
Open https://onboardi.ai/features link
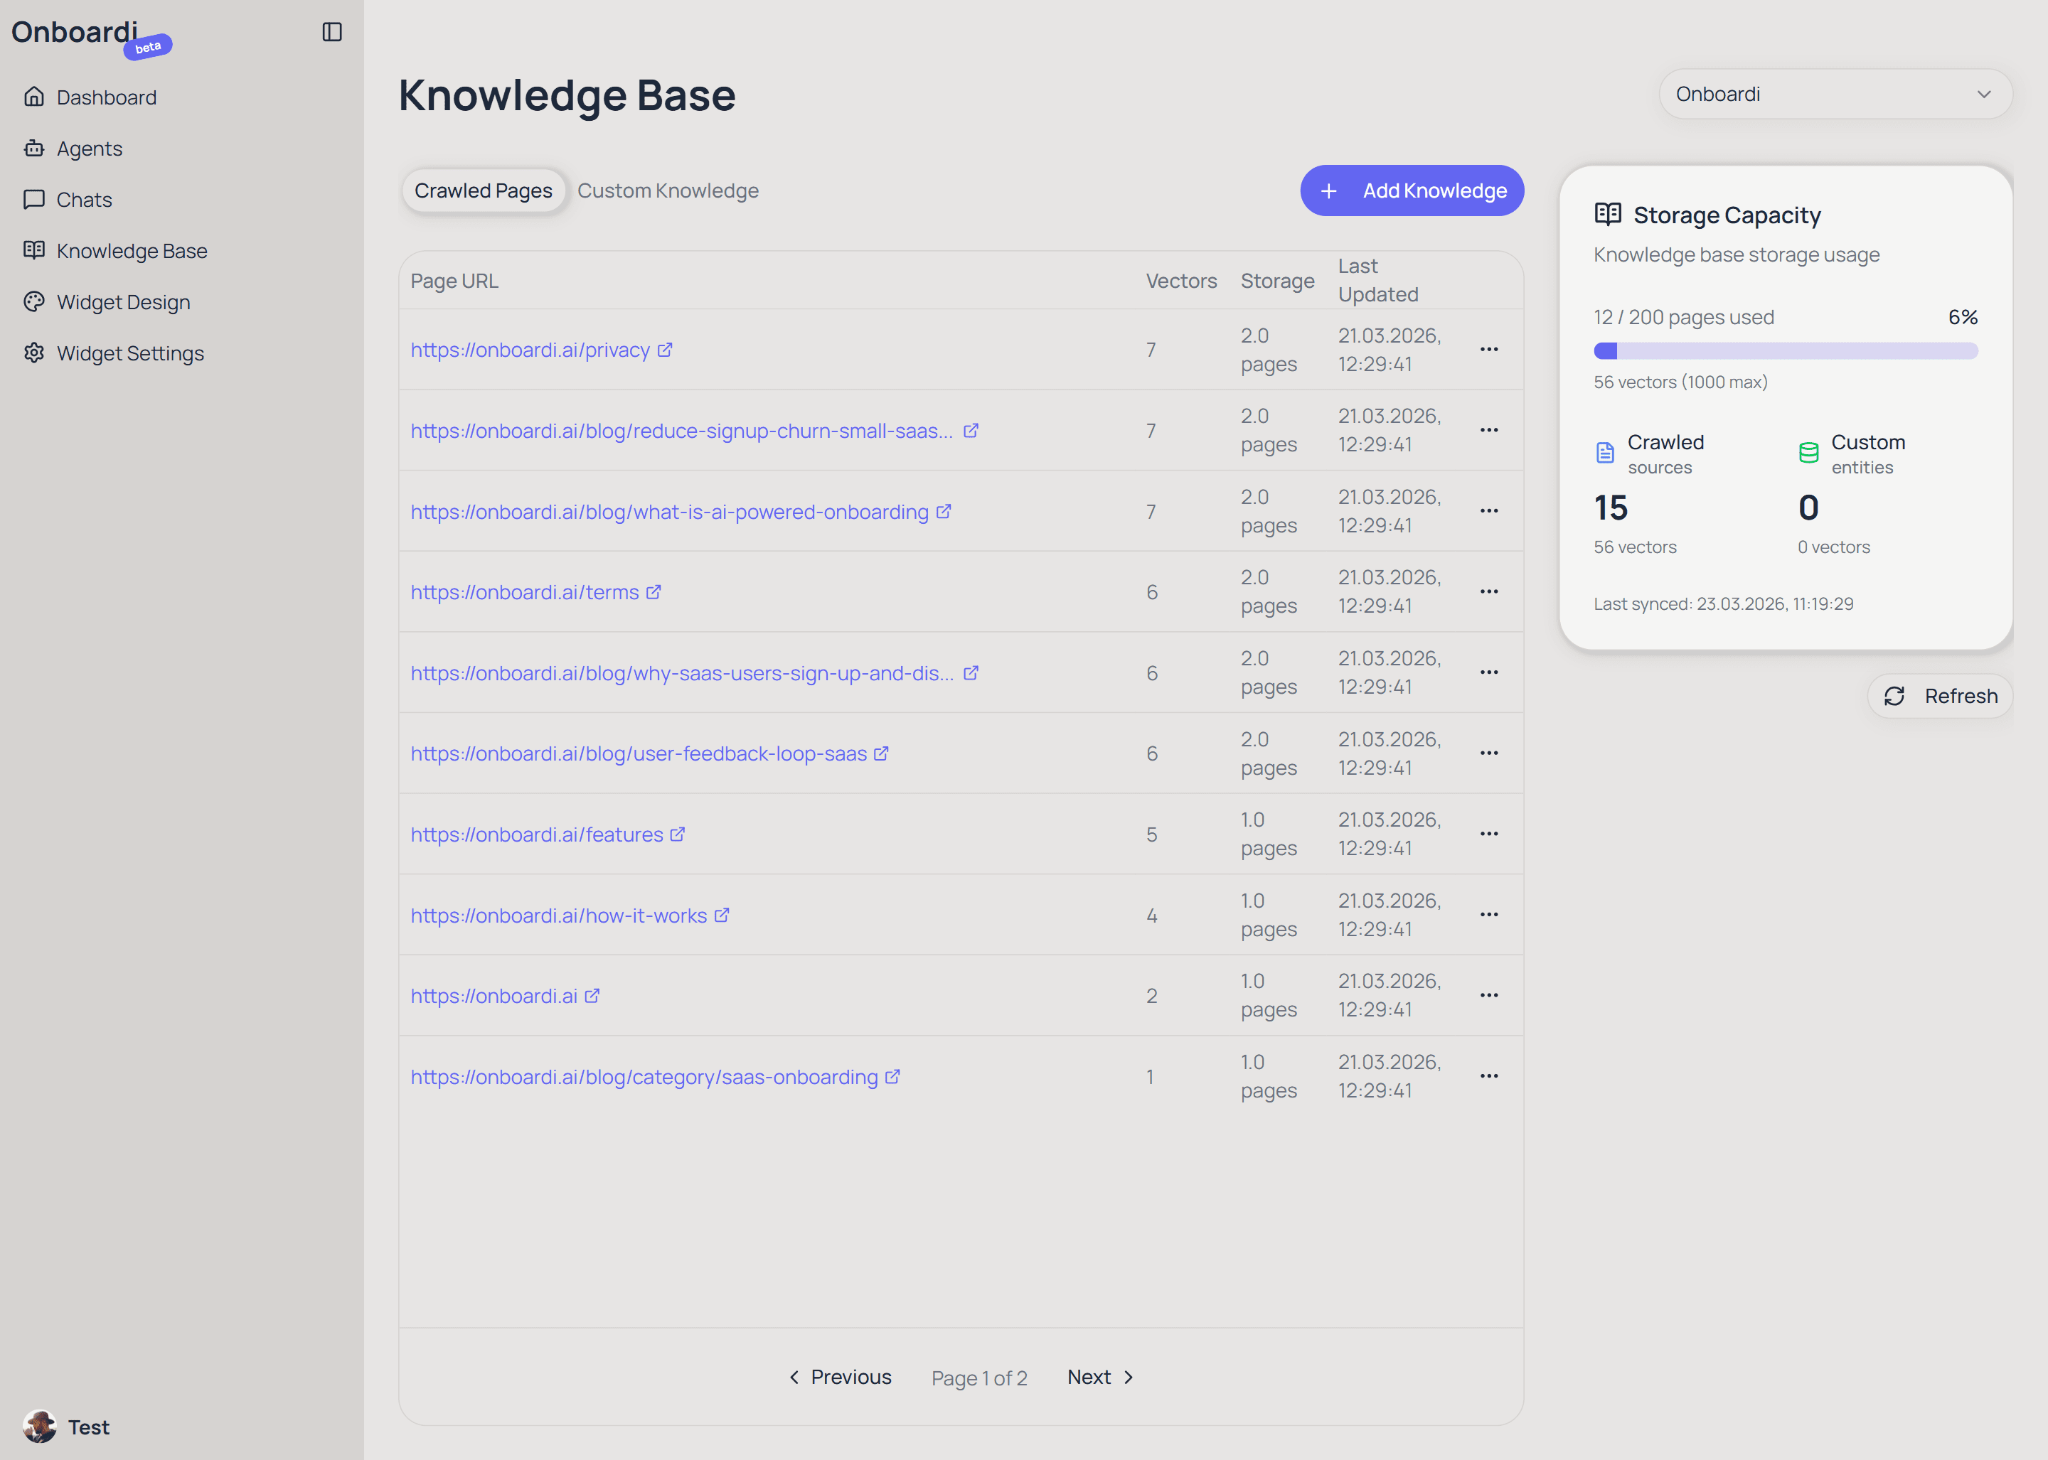tap(537, 834)
